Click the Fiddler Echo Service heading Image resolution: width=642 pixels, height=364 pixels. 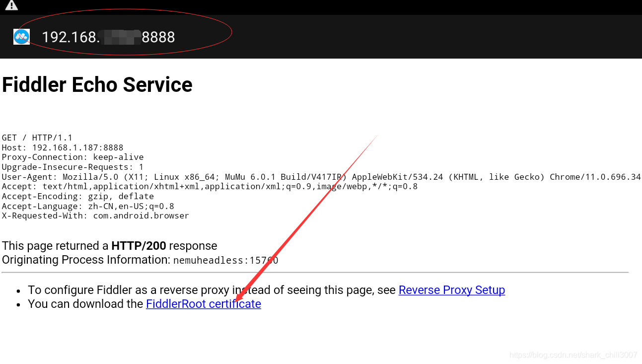coord(97,85)
